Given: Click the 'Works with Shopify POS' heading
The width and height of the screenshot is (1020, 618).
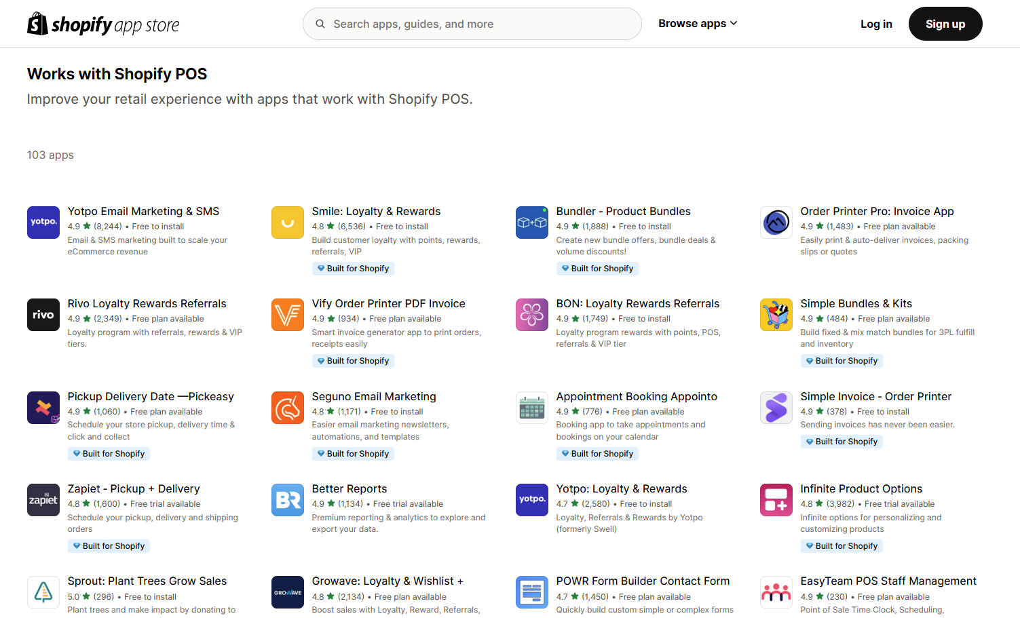Looking at the screenshot, I should (x=117, y=74).
